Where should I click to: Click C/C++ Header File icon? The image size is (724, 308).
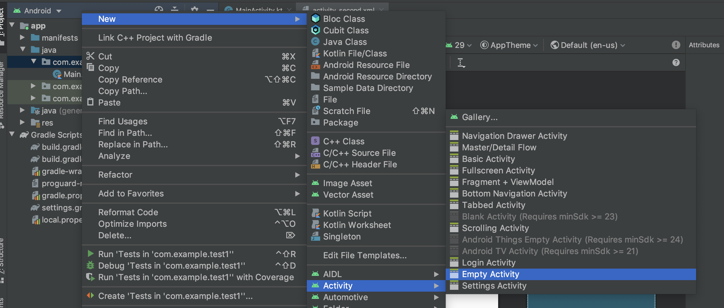coord(316,164)
